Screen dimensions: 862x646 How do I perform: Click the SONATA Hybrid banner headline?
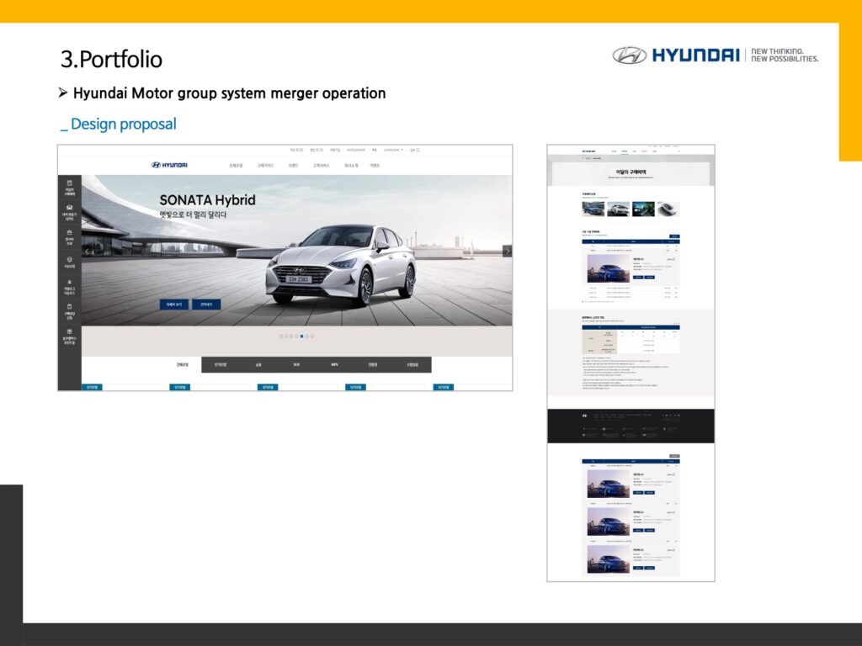point(207,200)
